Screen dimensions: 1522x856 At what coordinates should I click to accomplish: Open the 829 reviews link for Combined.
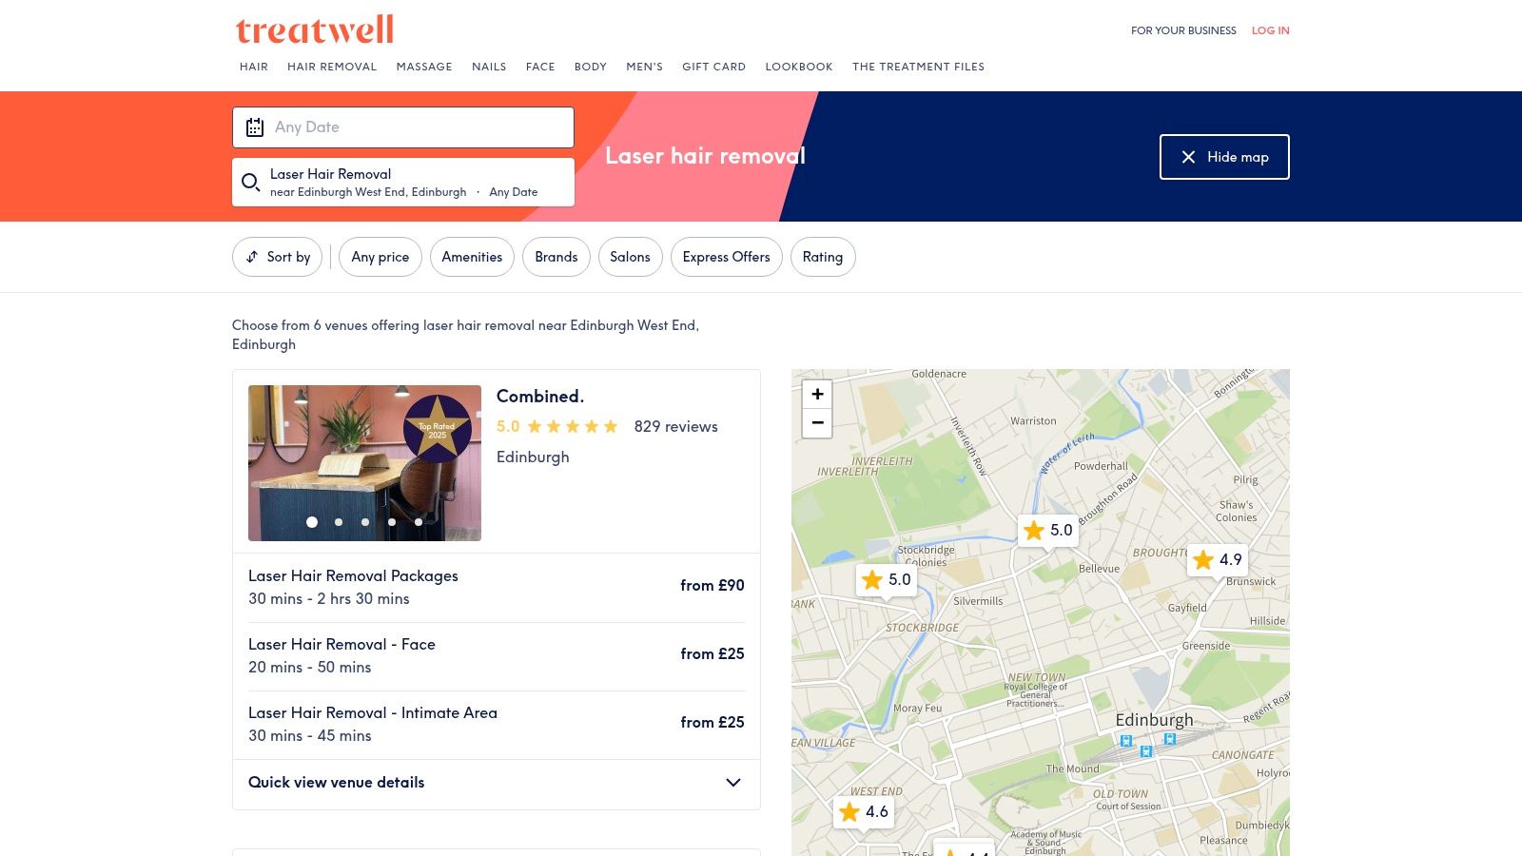(x=675, y=427)
